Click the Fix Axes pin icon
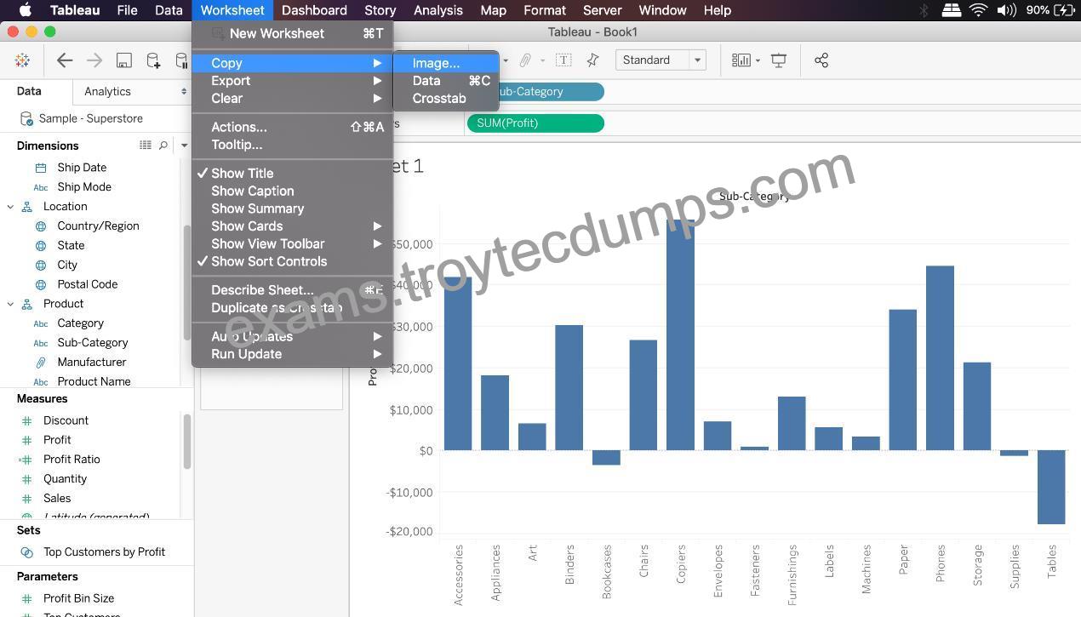 593,60
